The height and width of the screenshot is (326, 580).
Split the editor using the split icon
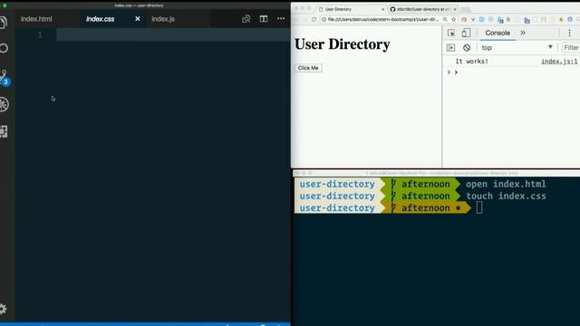[264, 19]
